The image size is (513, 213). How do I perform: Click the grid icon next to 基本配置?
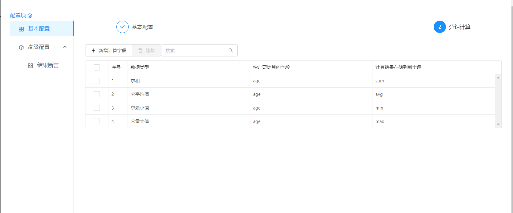[21, 29]
